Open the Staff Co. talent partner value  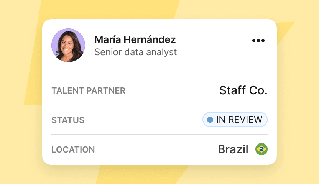click(243, 90)
